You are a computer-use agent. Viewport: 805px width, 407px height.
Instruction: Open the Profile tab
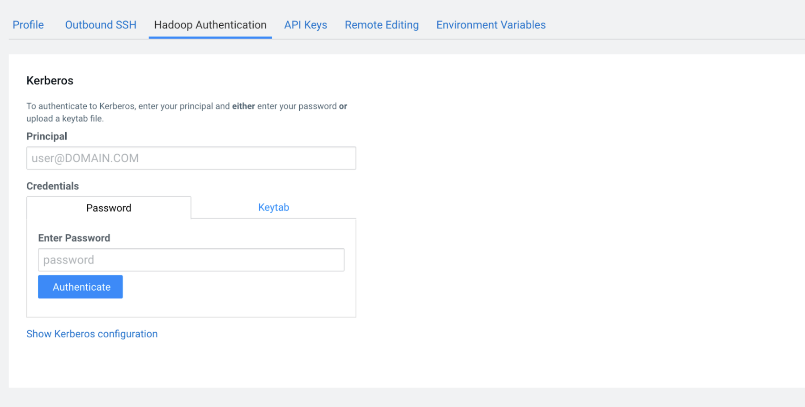28,25
